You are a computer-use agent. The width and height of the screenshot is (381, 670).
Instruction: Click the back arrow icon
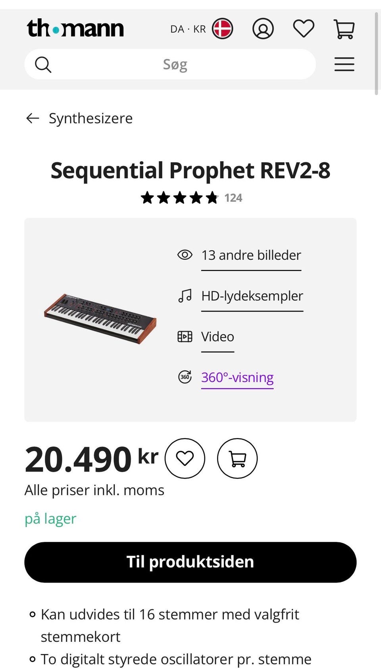pyautogui.click(x=33, y=118)
